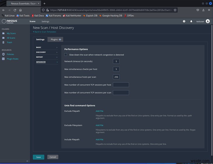Expand the BASIC settings section

point(47,47)
